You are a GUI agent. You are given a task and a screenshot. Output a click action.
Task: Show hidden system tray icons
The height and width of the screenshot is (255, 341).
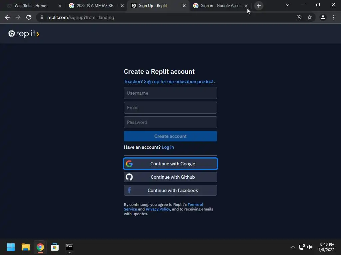(x=293, y=247)
